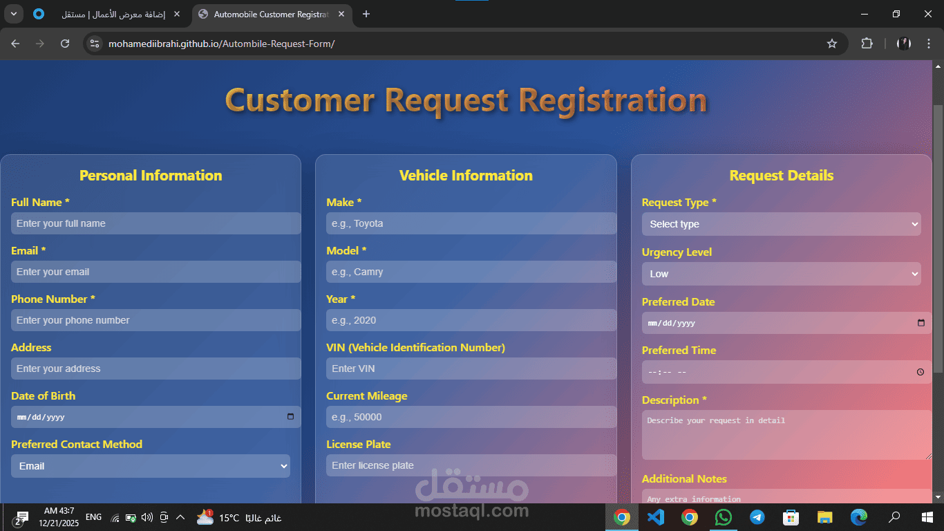944x531 pixels.
Task: Click into the Email input field
Action: tap(155, 272)
